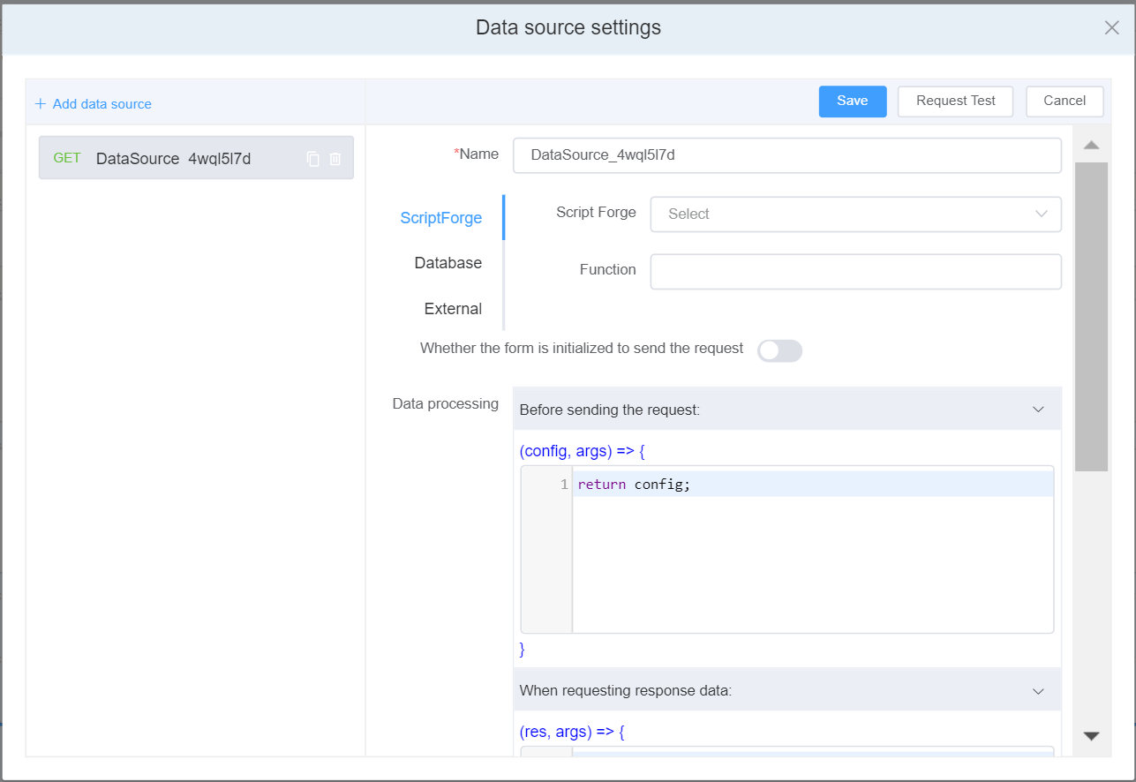Click the Data processing label
Image resolution: width=1136 pixels, height=782 pixels.
click(x=446, y=403)
